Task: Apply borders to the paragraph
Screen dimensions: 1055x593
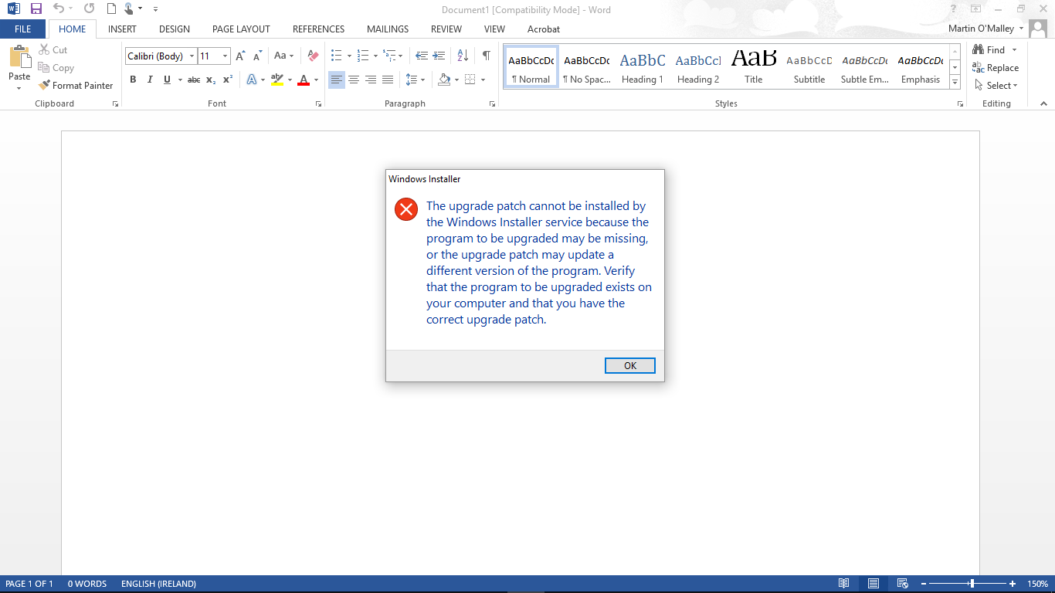Action: click(x=470, y=80)
